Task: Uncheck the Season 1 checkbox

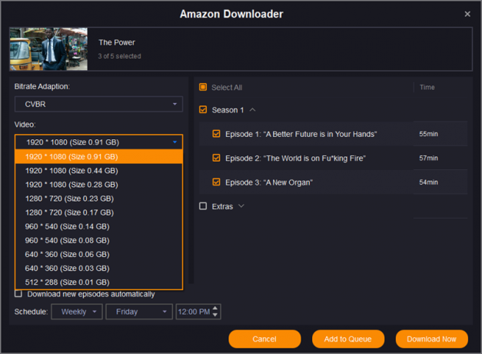Action: (x=203, y=109)
